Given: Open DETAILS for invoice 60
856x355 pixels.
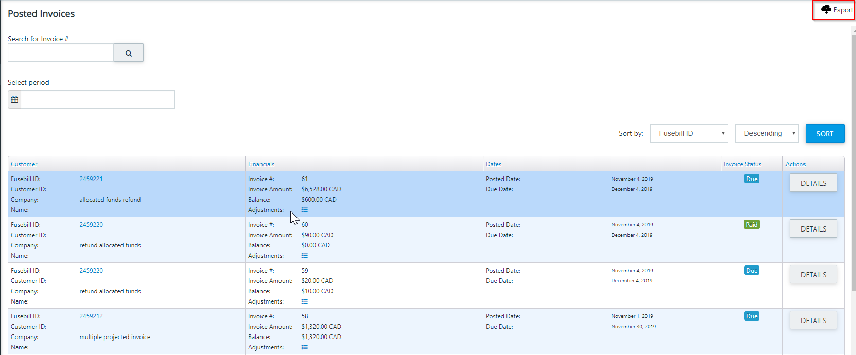Looking at the screenshot, I should click(813, 229).
